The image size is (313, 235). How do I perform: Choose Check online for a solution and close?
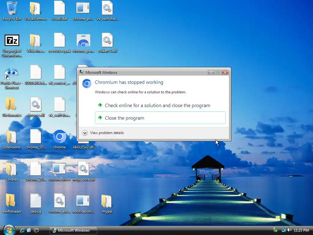click(160, 105)
